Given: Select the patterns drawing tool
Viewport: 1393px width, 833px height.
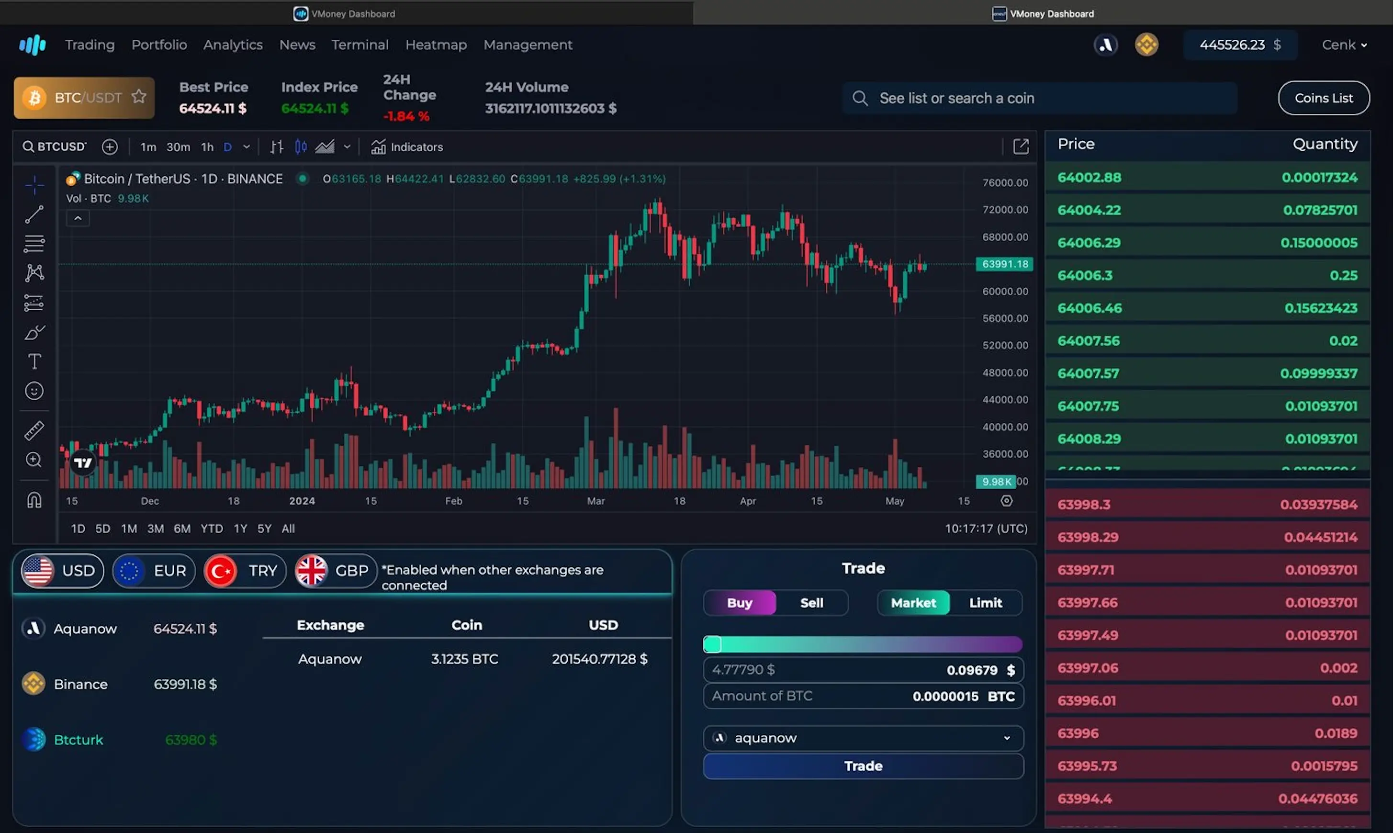Looking at the screenshot, I should pyautogui.click(x=34, y=273).
